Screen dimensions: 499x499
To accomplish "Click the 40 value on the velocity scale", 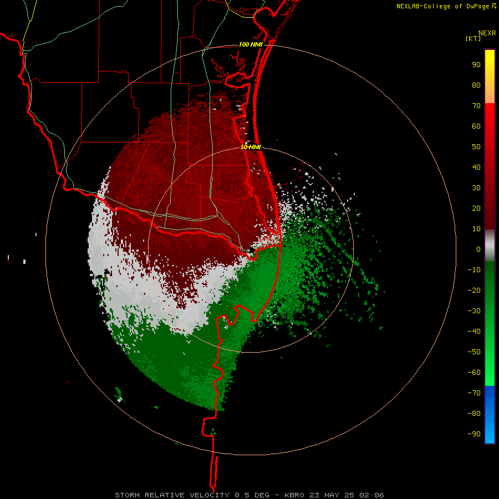I will tap(476, 167).
